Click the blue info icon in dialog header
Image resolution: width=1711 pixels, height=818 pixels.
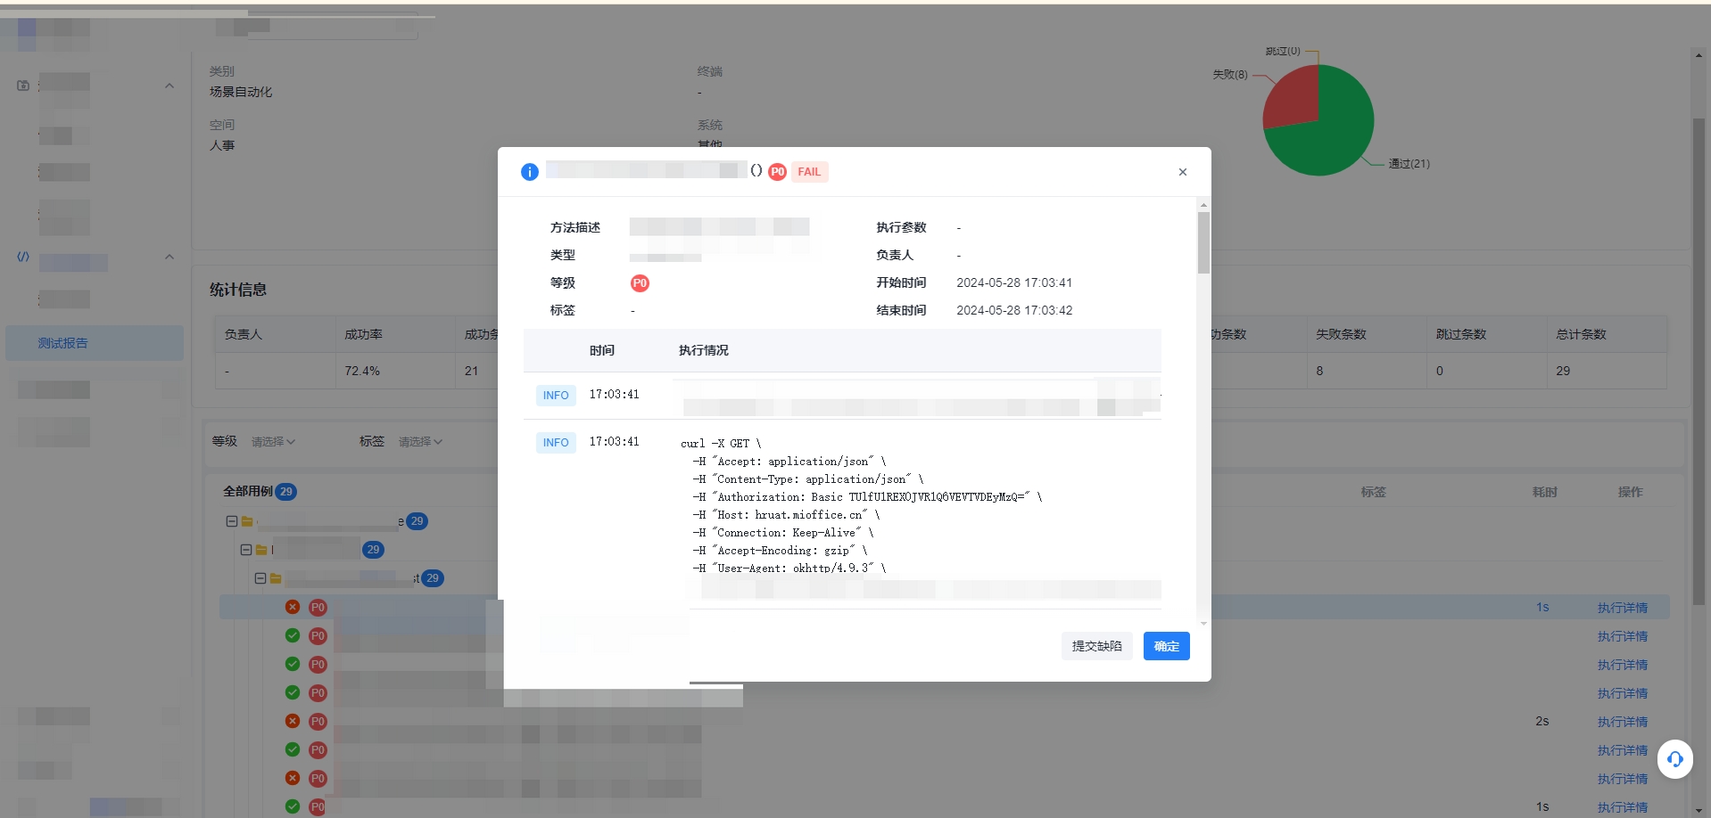coord(530,172)
